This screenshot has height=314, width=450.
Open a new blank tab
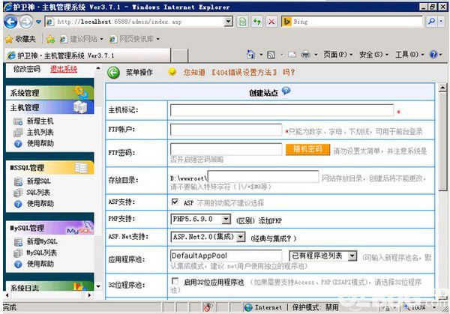point(179,55)
